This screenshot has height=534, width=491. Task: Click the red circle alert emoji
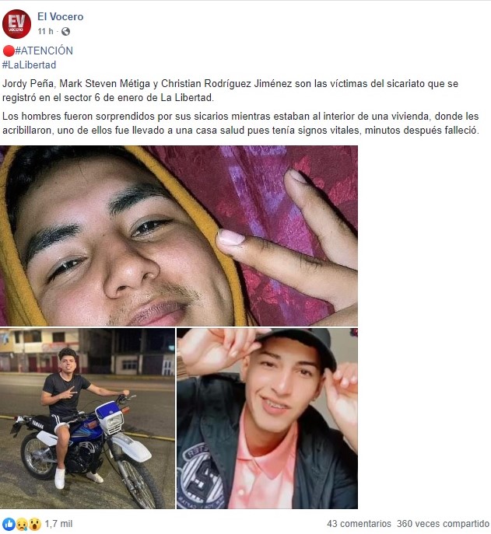[9, 51]
